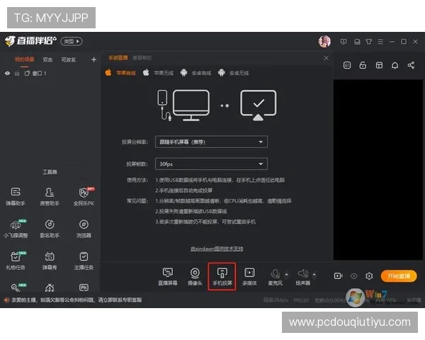
Task: Click the status bar host announcement text
Action: 76,300
